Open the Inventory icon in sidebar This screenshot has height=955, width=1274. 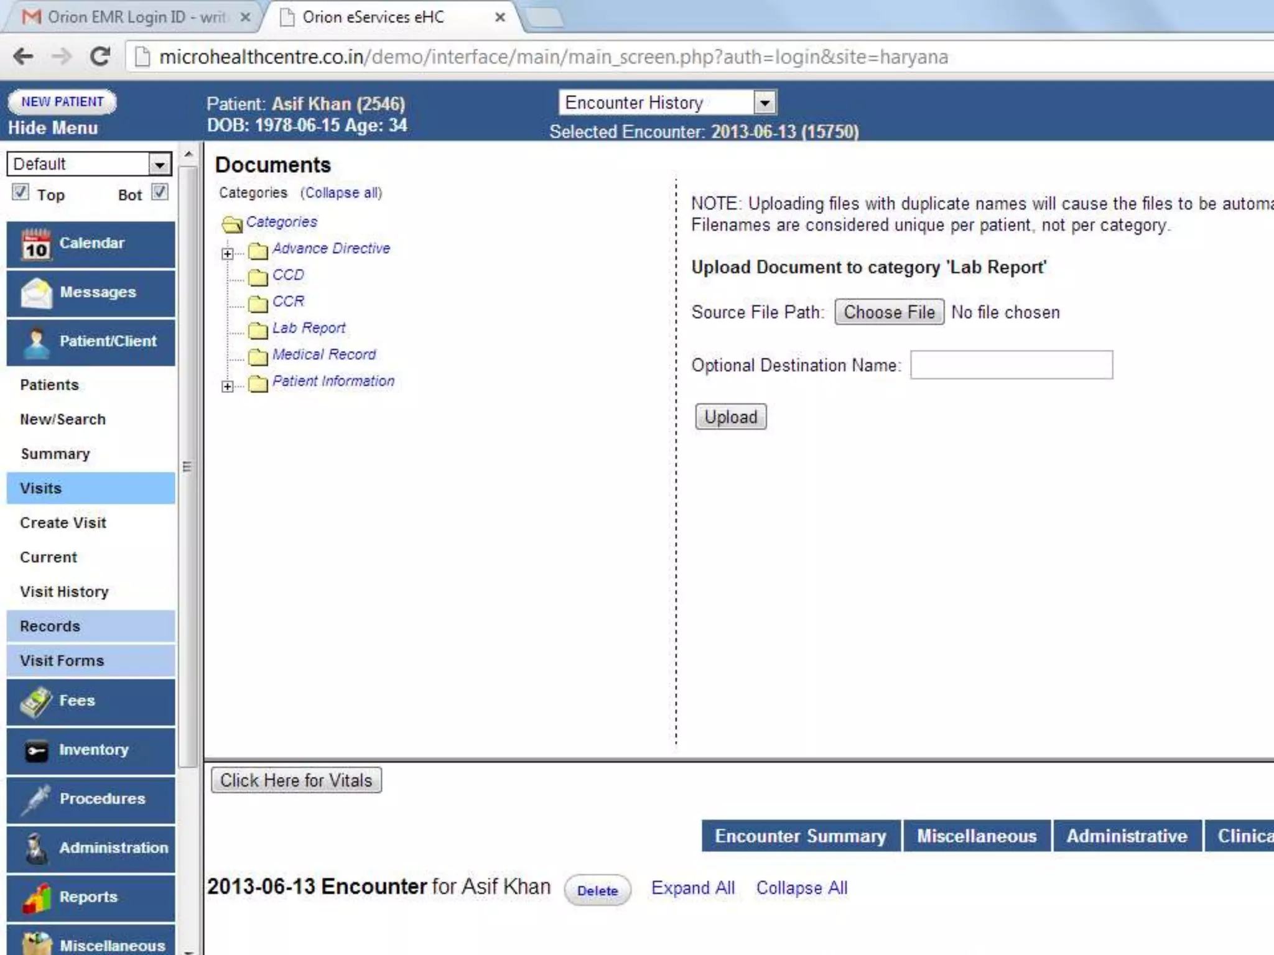(x=36, y=751)
